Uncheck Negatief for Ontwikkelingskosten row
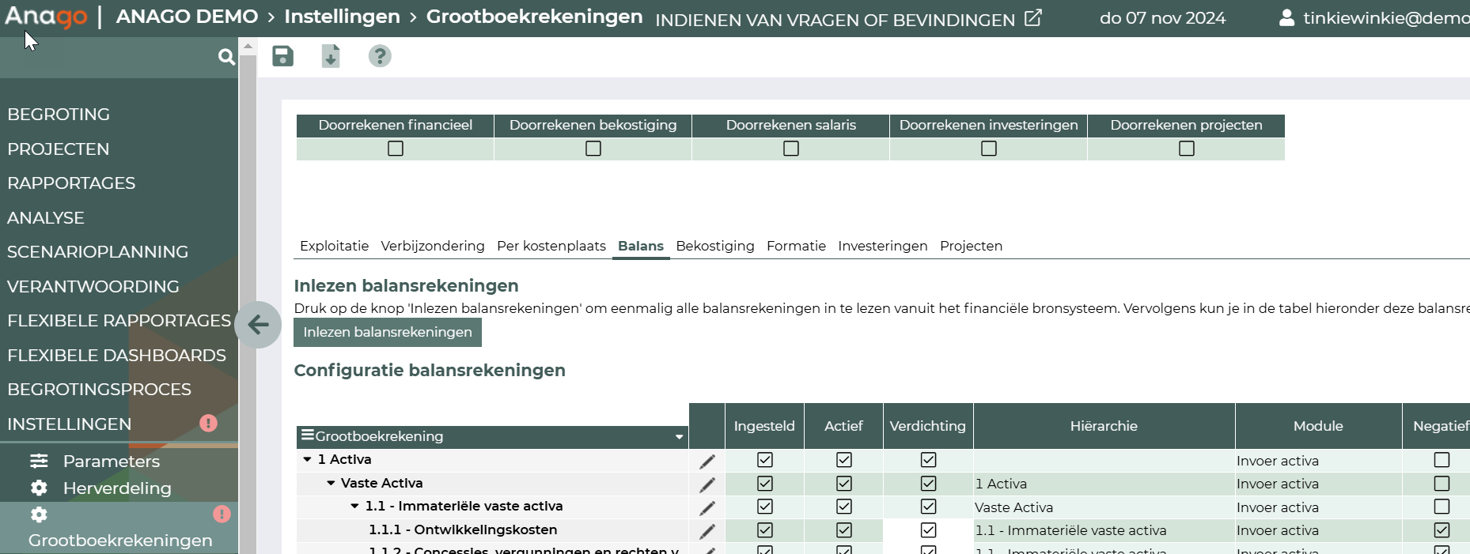Viewport: 1470px width, 554px height. pos(1442,530)
